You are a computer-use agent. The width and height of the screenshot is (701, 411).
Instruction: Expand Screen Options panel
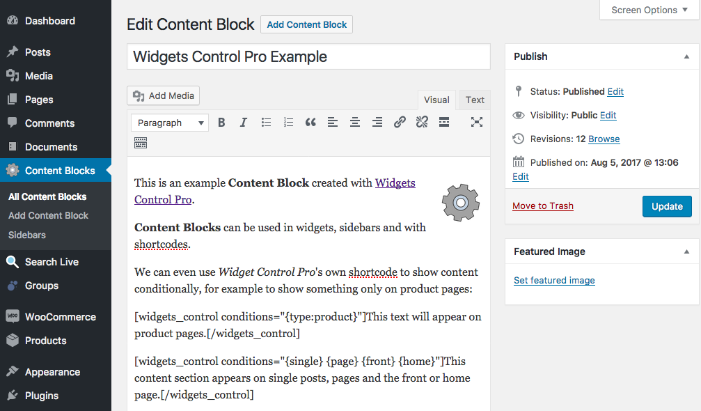pyautogui.click(x=649, y=10)
